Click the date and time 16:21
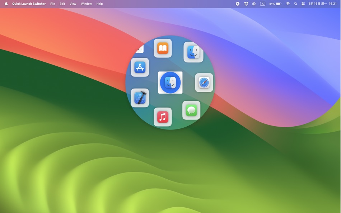Viewport: 341px width, 213px height. click(x=323, y=4)
